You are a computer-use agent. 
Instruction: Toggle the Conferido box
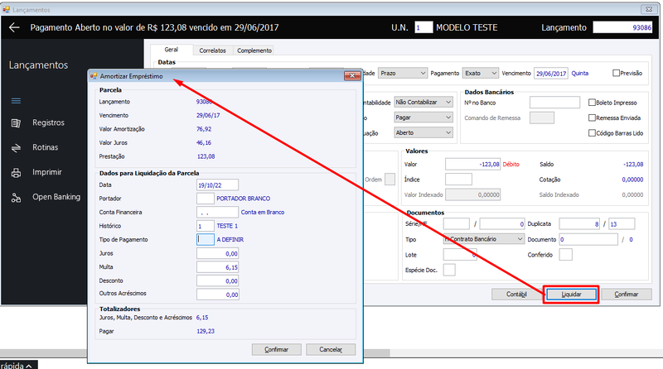click(x=566, y=255)
